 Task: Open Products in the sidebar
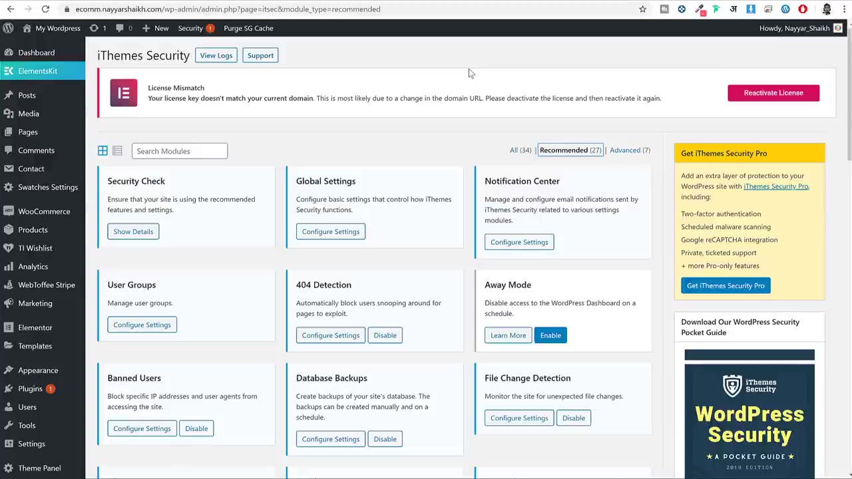(43, 230)
